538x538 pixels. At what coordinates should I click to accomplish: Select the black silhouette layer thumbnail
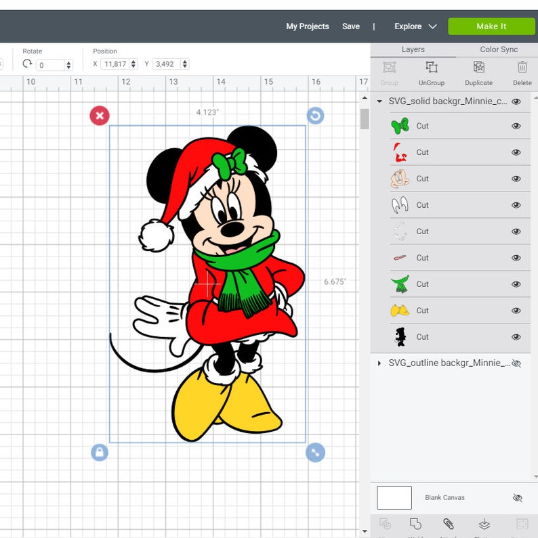click(x=400, y=337)
